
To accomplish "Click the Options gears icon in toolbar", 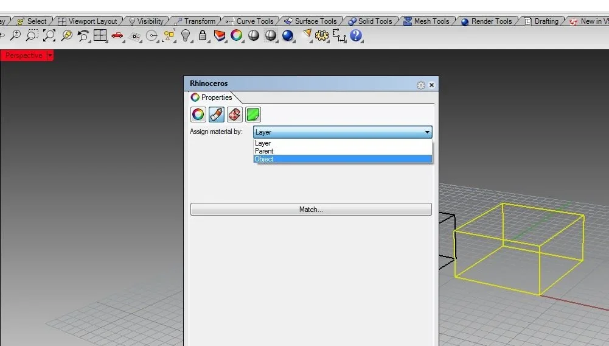I will pyautogui.click(x=322, y=36).
